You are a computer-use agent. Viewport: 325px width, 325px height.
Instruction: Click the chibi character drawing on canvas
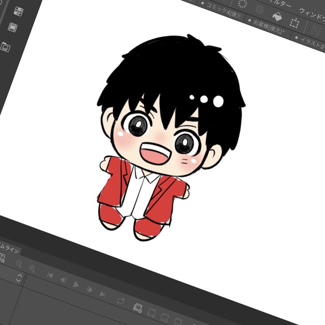coord(171,137)
